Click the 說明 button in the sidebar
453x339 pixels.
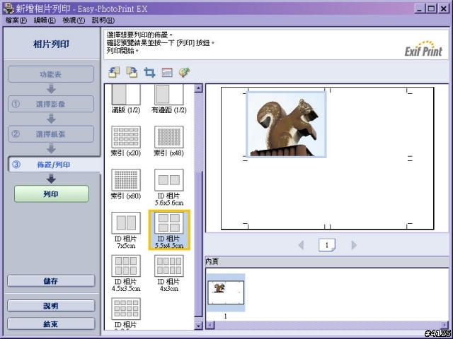[x=51, y=306]
